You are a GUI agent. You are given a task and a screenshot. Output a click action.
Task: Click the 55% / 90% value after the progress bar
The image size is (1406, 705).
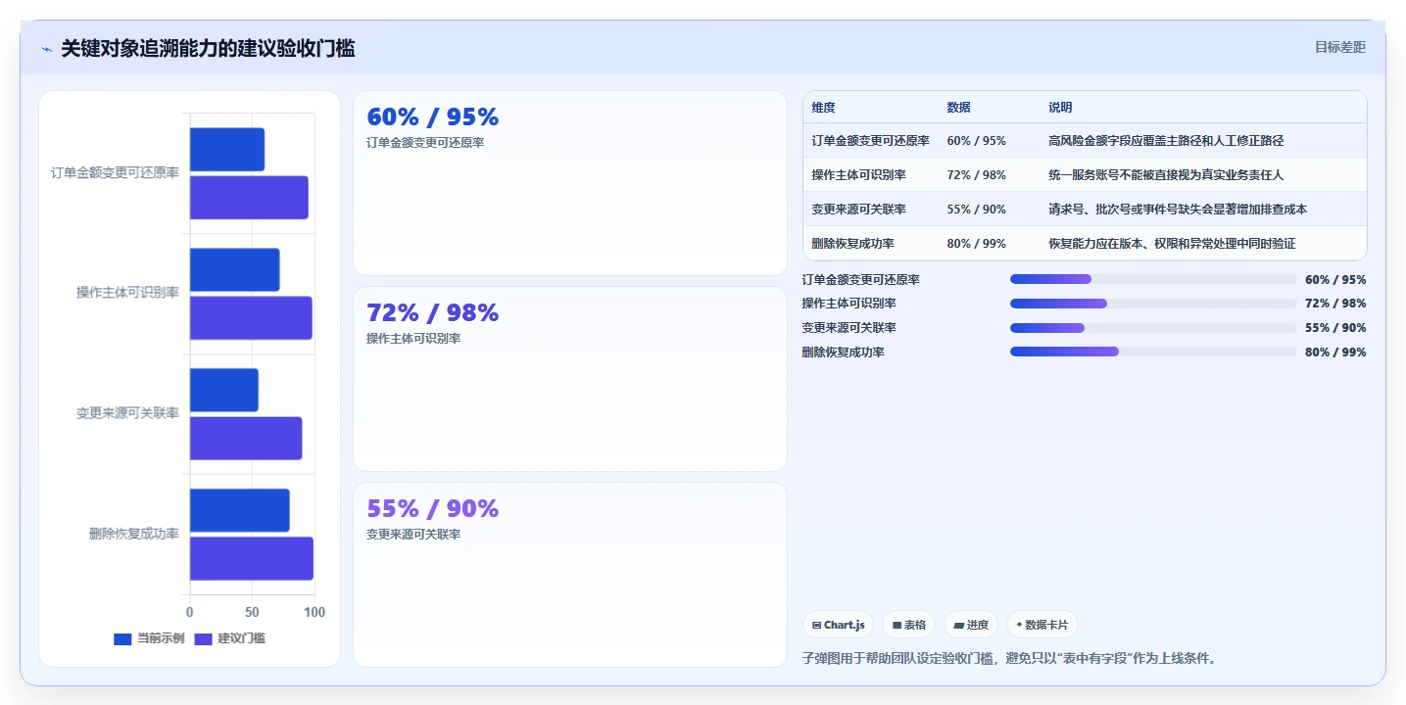tap(1335, 328)
